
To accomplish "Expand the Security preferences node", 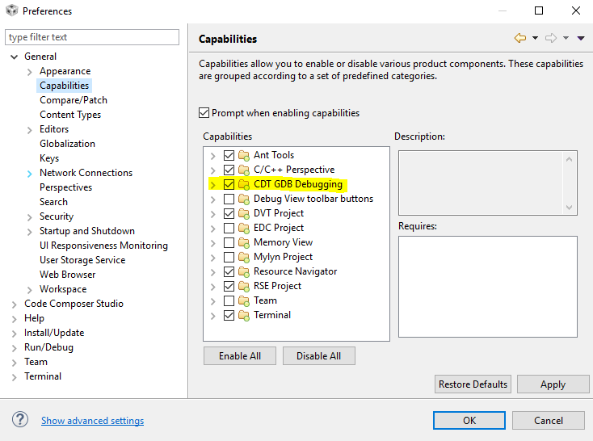I will click(30, 216).
